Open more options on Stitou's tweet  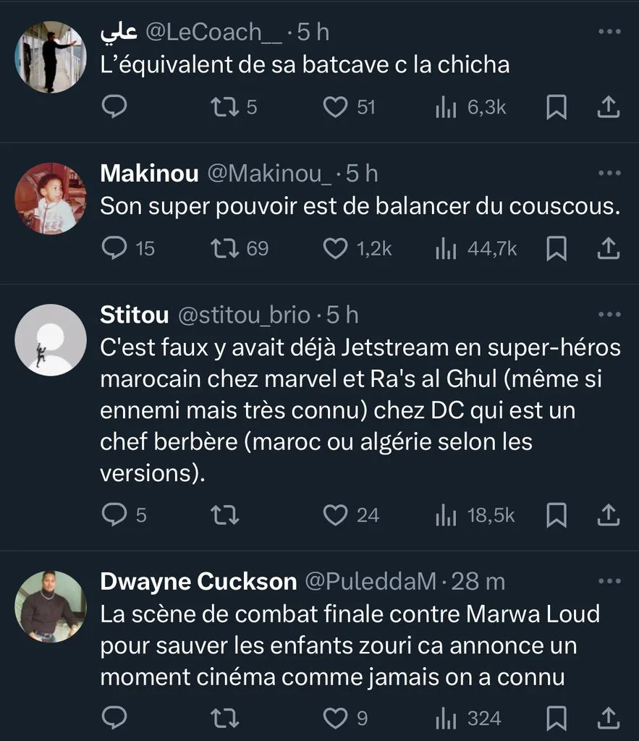[x=609, y=314]
